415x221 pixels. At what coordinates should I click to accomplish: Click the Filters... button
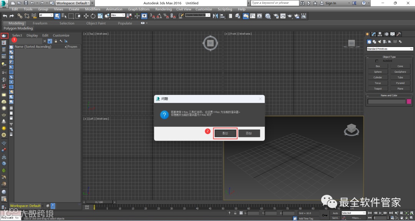pyautogui.click(x=356, y=218)
